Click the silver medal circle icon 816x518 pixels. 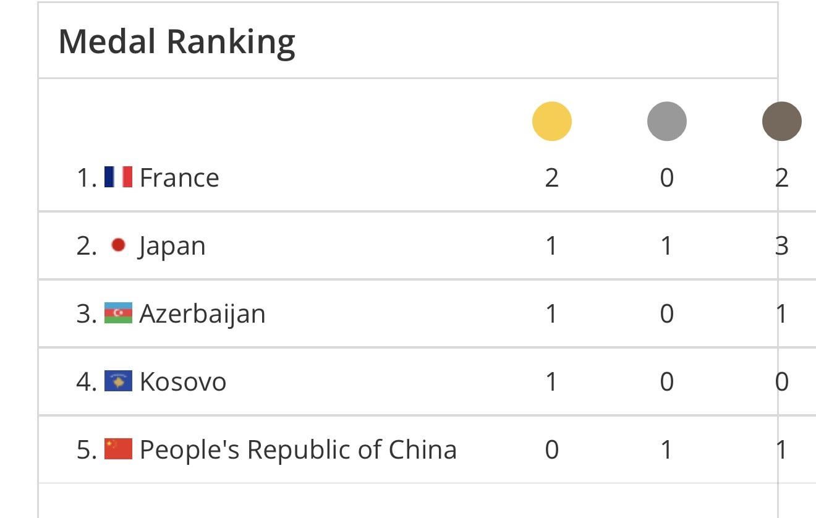[666, 121]
